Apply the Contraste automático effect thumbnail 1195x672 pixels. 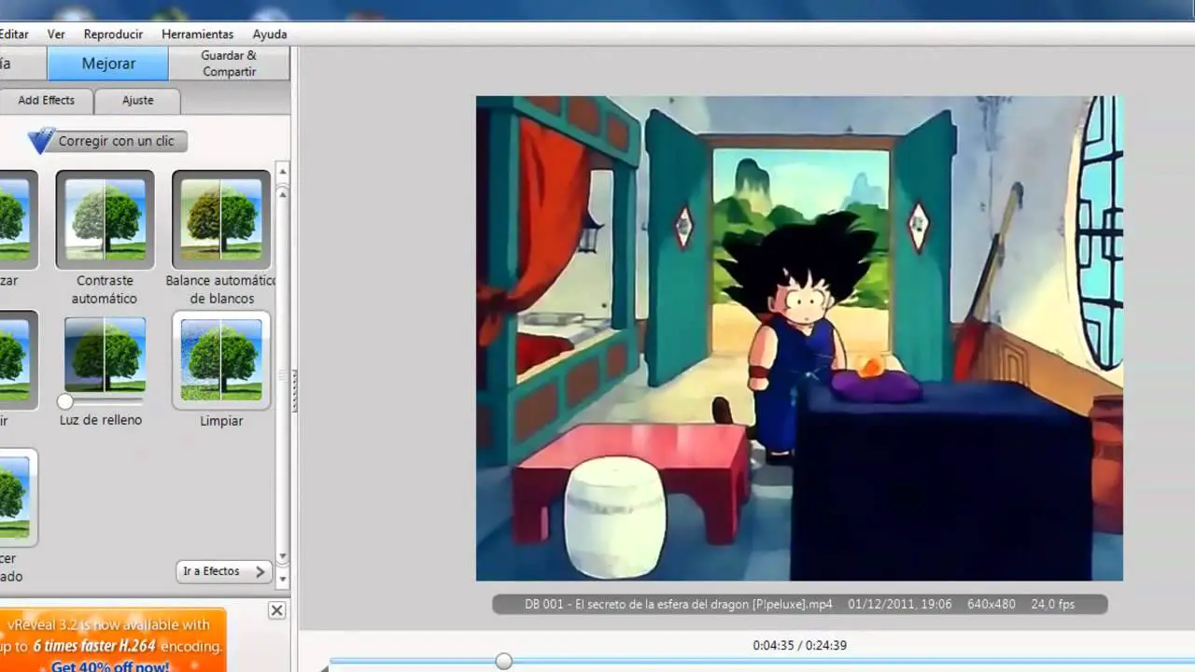click(105, 218)
